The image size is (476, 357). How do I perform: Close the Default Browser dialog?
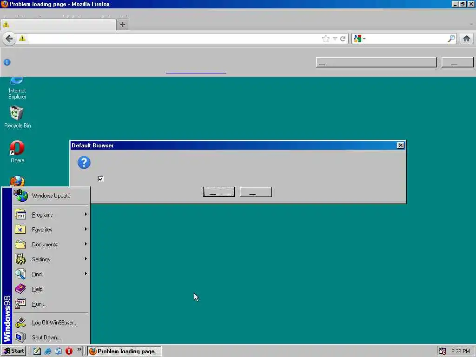(x=400, y=145)
